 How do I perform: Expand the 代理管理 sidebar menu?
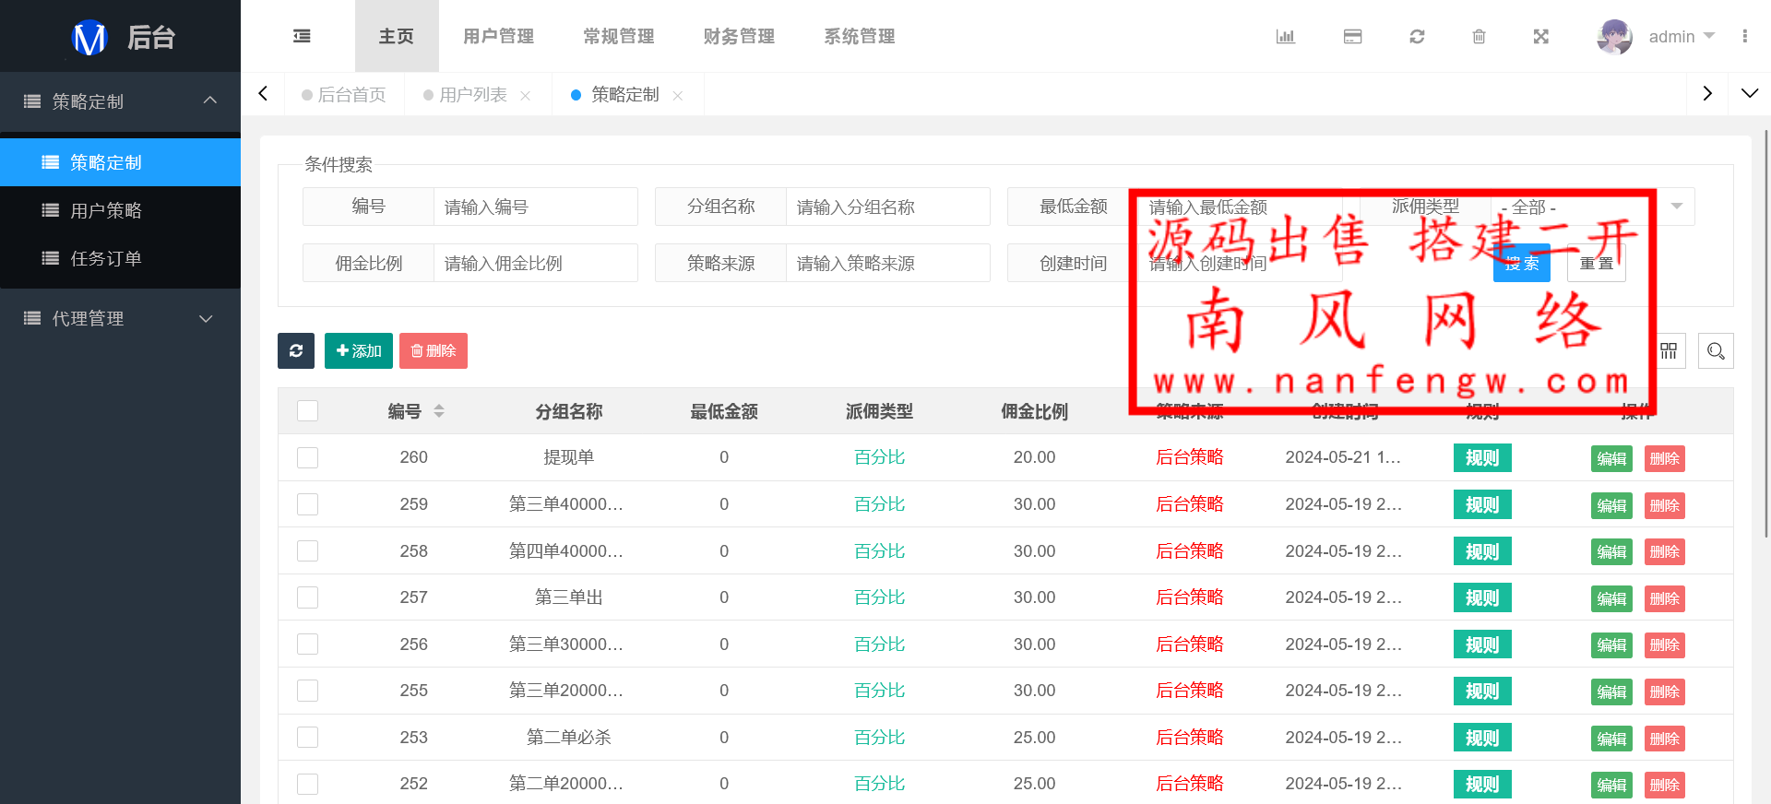pos(120,318)
